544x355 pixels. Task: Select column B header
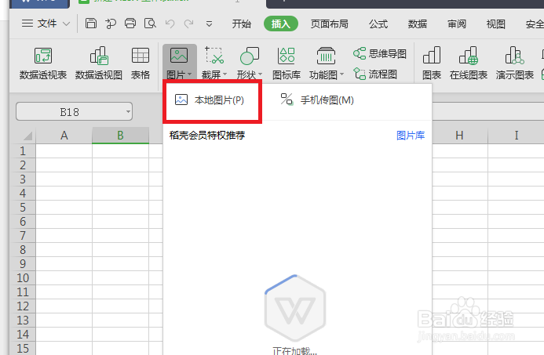point(120,136)
